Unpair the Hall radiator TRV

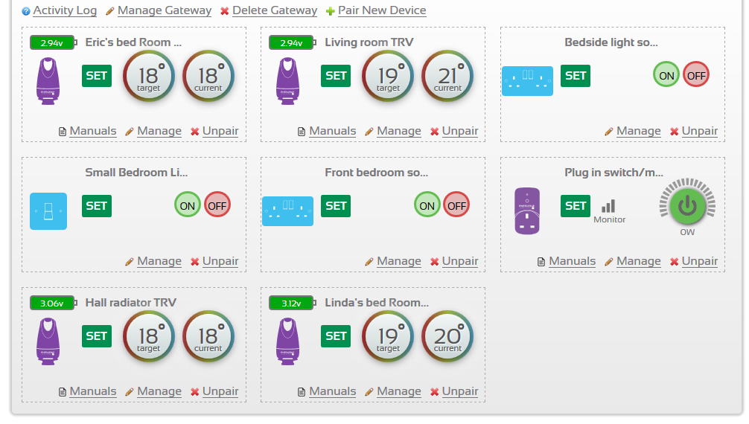220,391
